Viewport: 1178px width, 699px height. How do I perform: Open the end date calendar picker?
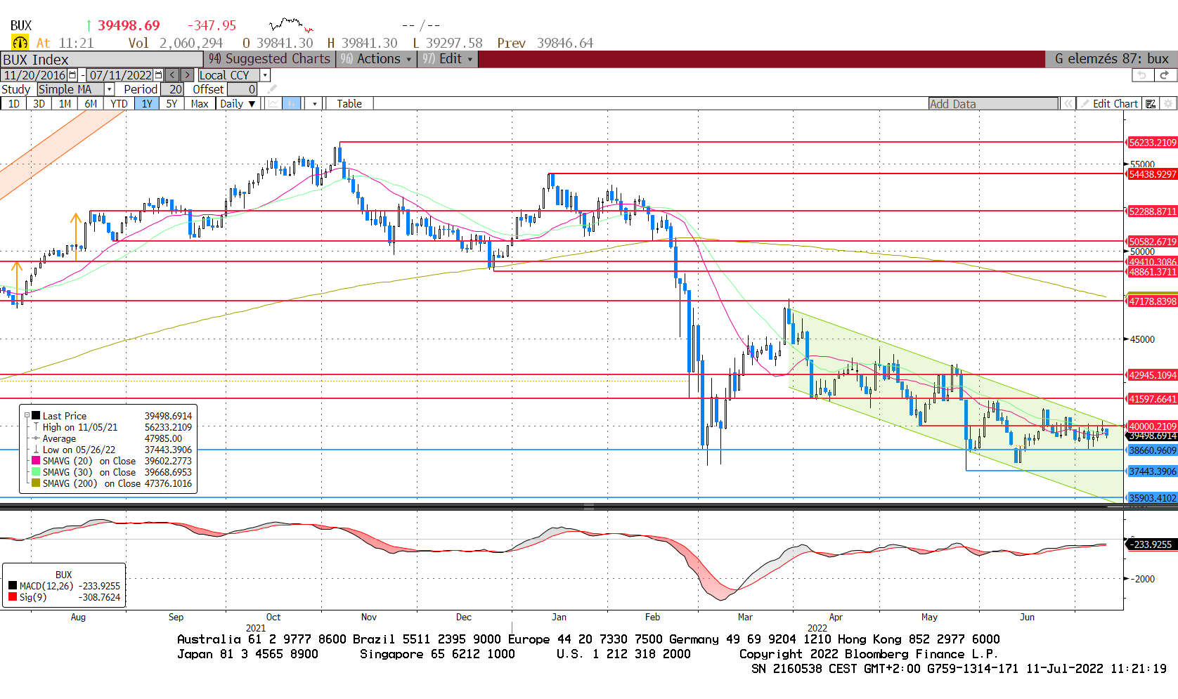coord(158,75)
